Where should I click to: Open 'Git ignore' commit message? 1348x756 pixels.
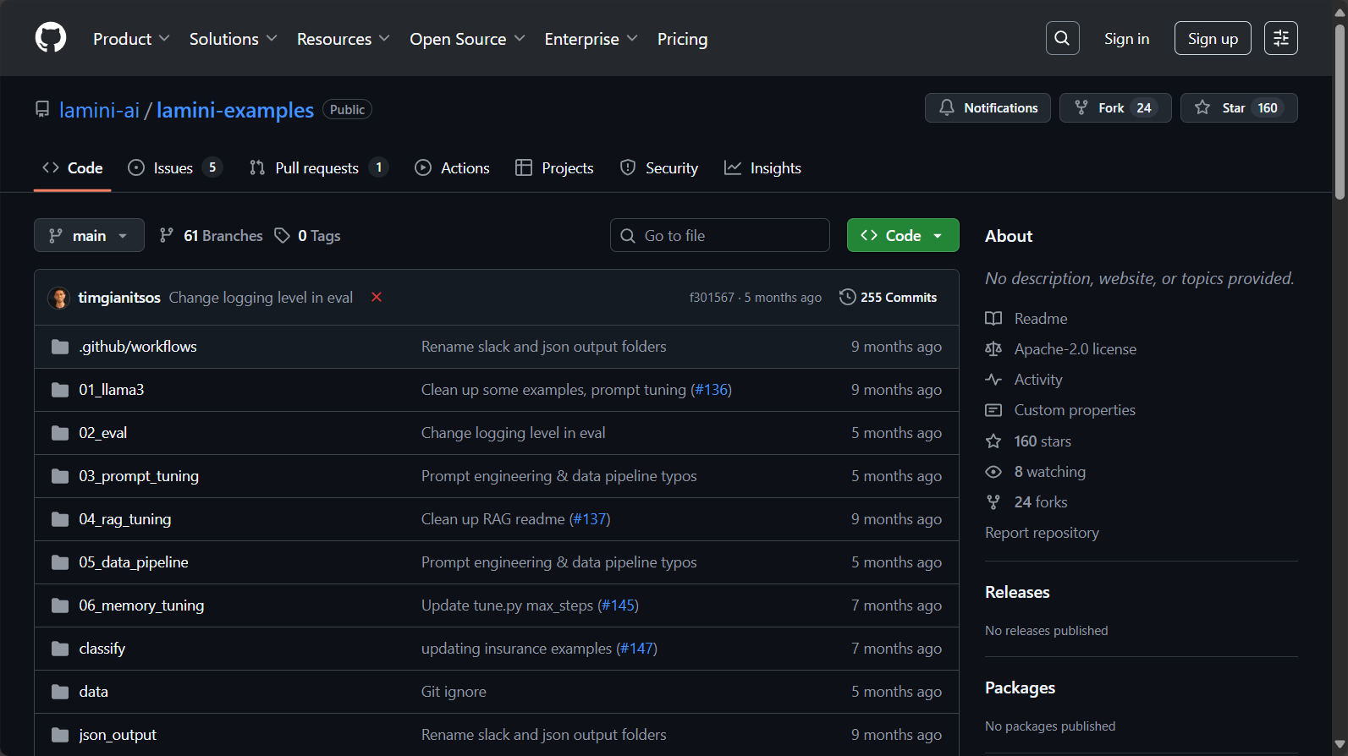454,692
